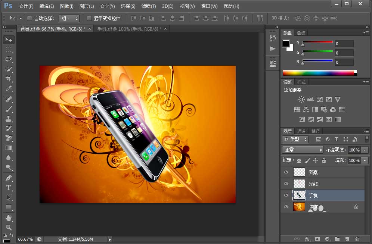Toggle lock transparent pixels checkerboard icon

coord(299,160)
